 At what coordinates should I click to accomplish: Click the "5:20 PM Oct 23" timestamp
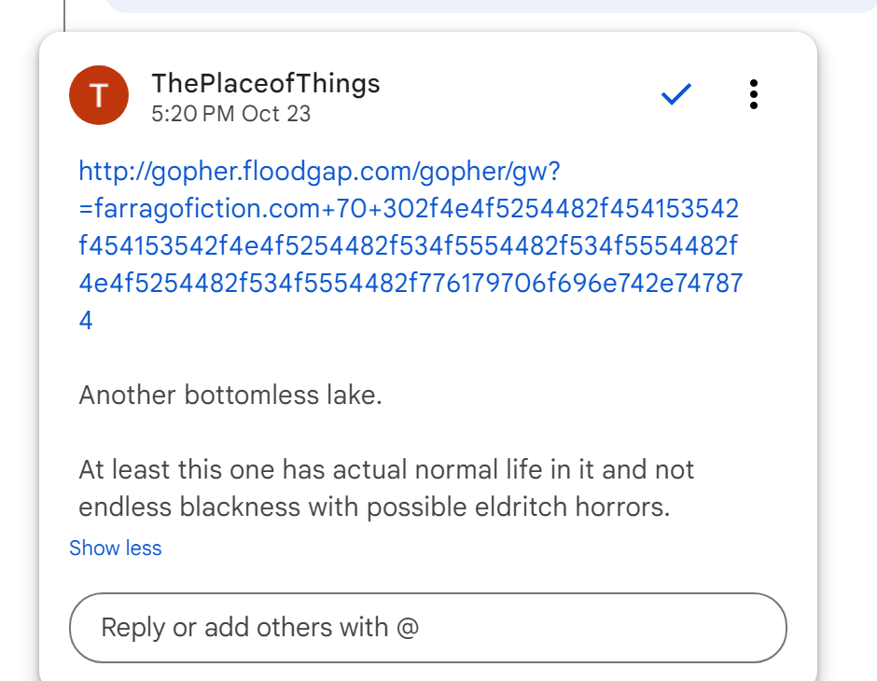[230, 114]
